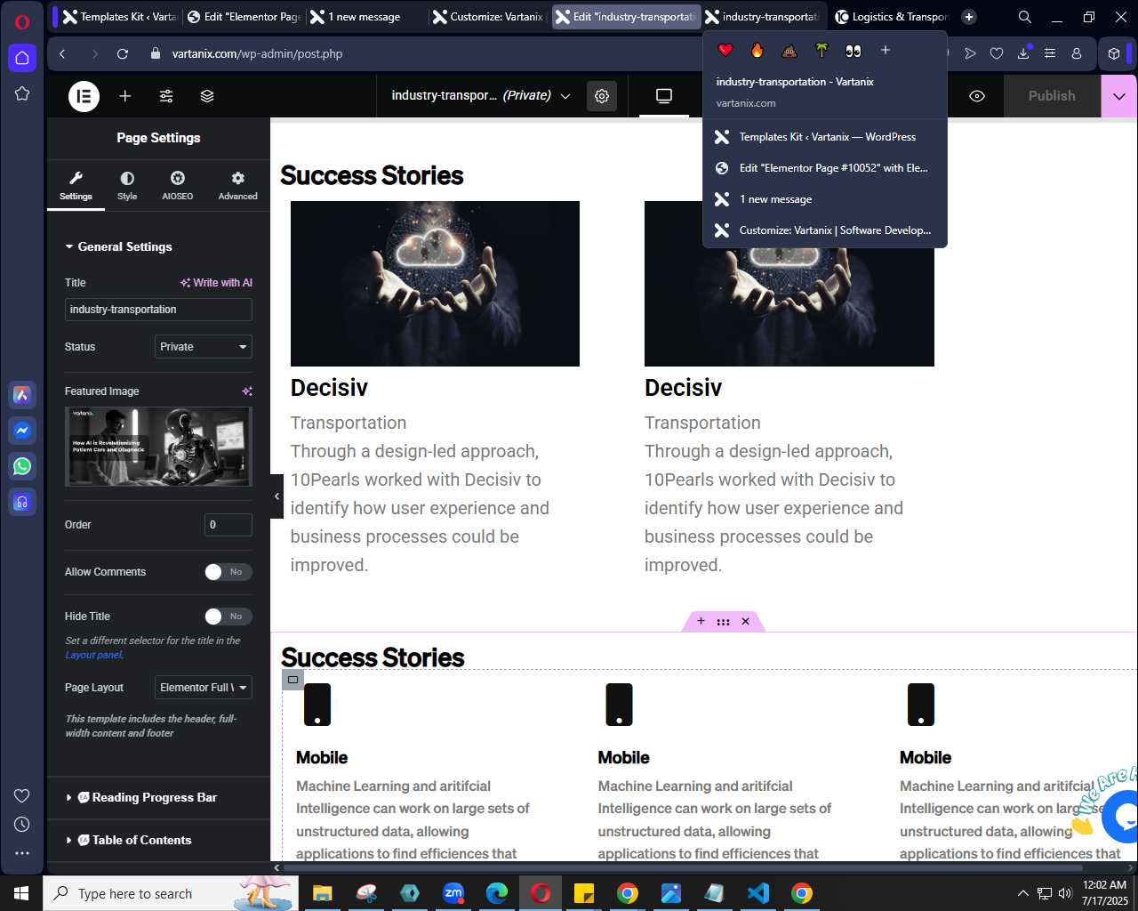React with the eyes emoji
This screenshot has height=911, width=1138.
pyautogui.click(x=853, y=51)
